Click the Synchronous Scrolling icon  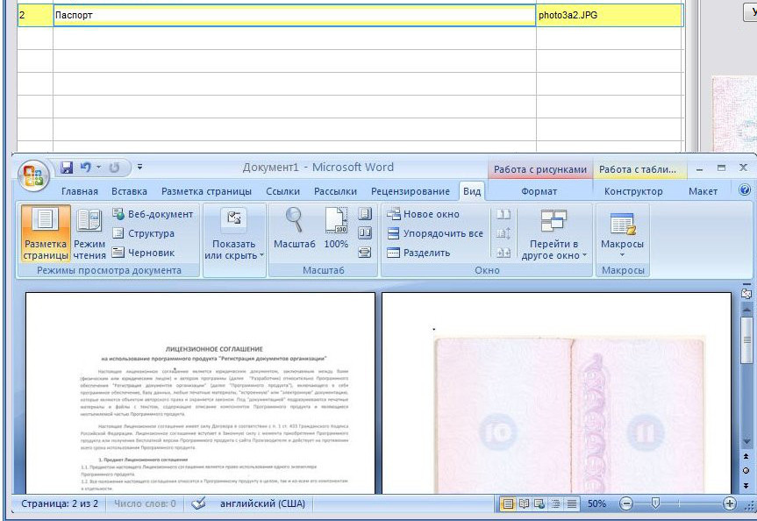(x=503, y=233)
